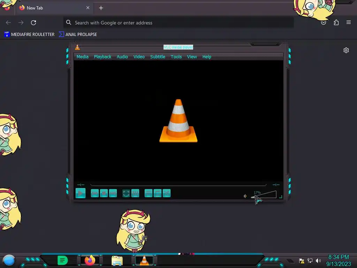This screenshot has height=268, width=357.
Task: Mute VLC with the speaker icon
Action: pos(245,196)
